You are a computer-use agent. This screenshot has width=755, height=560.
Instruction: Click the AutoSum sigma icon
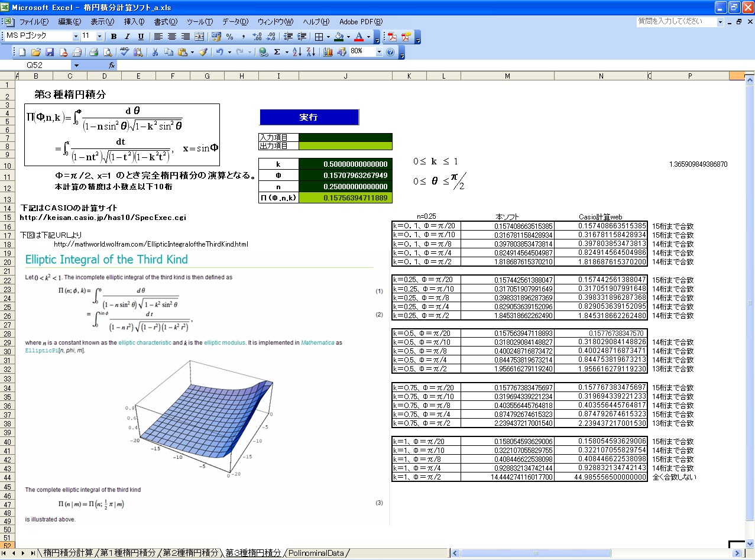coord(277,52)
